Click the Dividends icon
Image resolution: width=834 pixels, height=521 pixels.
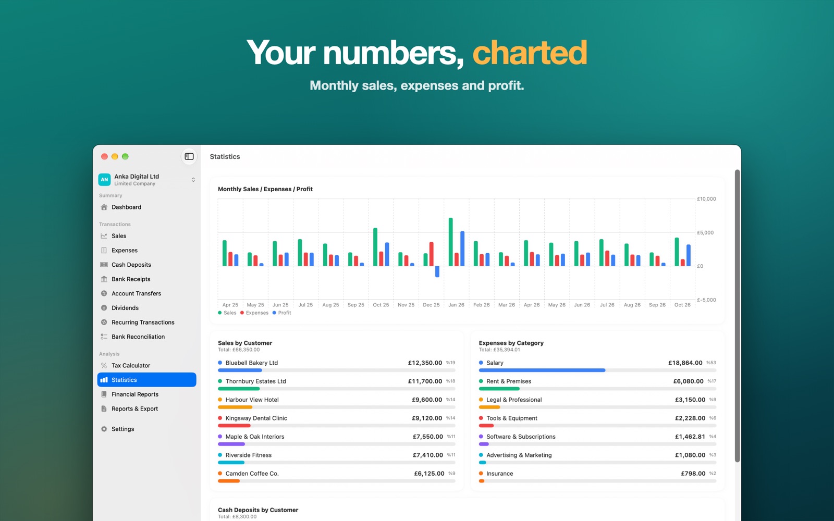point(104,308)
